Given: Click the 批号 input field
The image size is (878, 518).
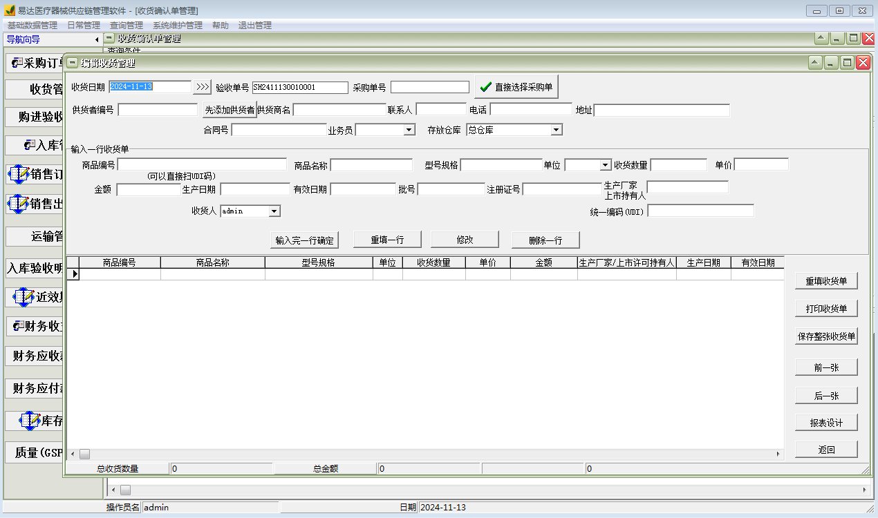Looking at the screenshot, I should (x=451, y=189).
